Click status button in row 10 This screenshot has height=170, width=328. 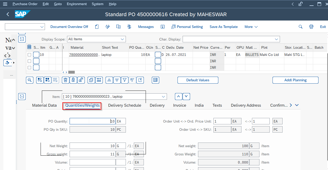point(36,55)
